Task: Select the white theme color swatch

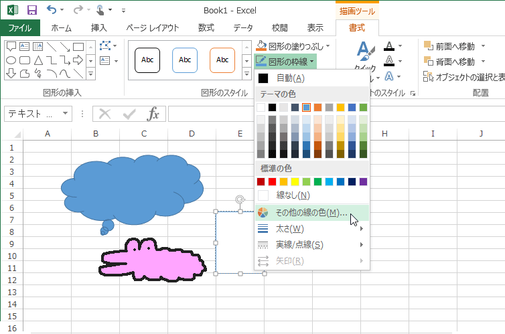Action: (x=261, y=108)
